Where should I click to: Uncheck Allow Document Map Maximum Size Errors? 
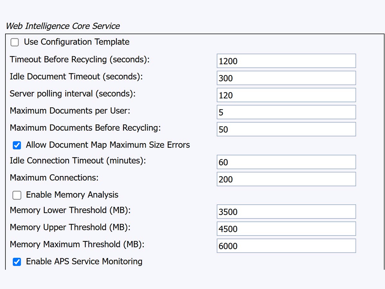pyautogui.click(x=17, y=145)
